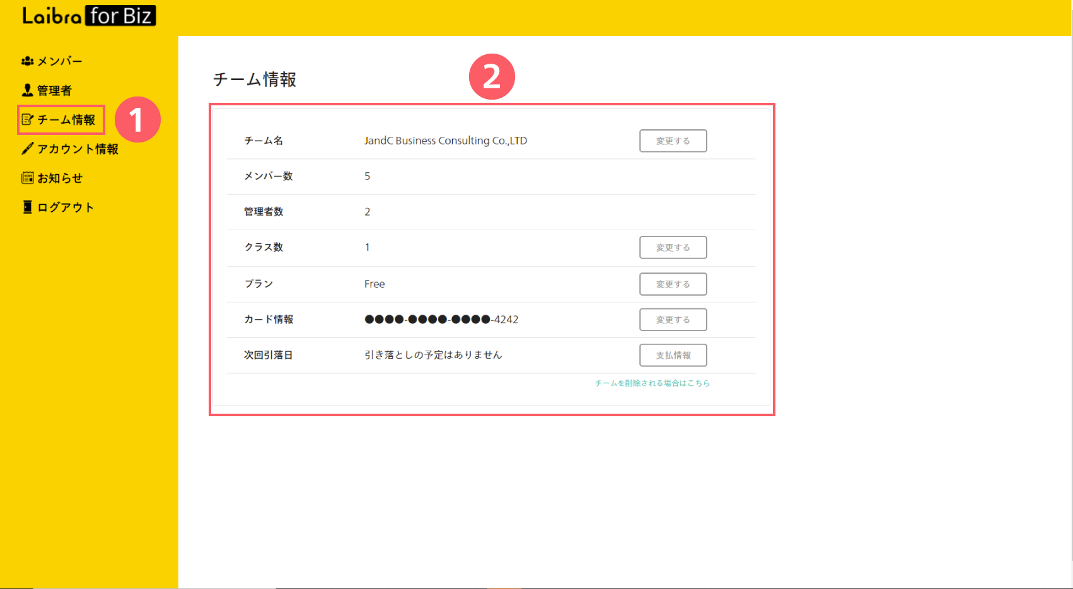Click the pencil icon for account info

click(x=27, y=149)
